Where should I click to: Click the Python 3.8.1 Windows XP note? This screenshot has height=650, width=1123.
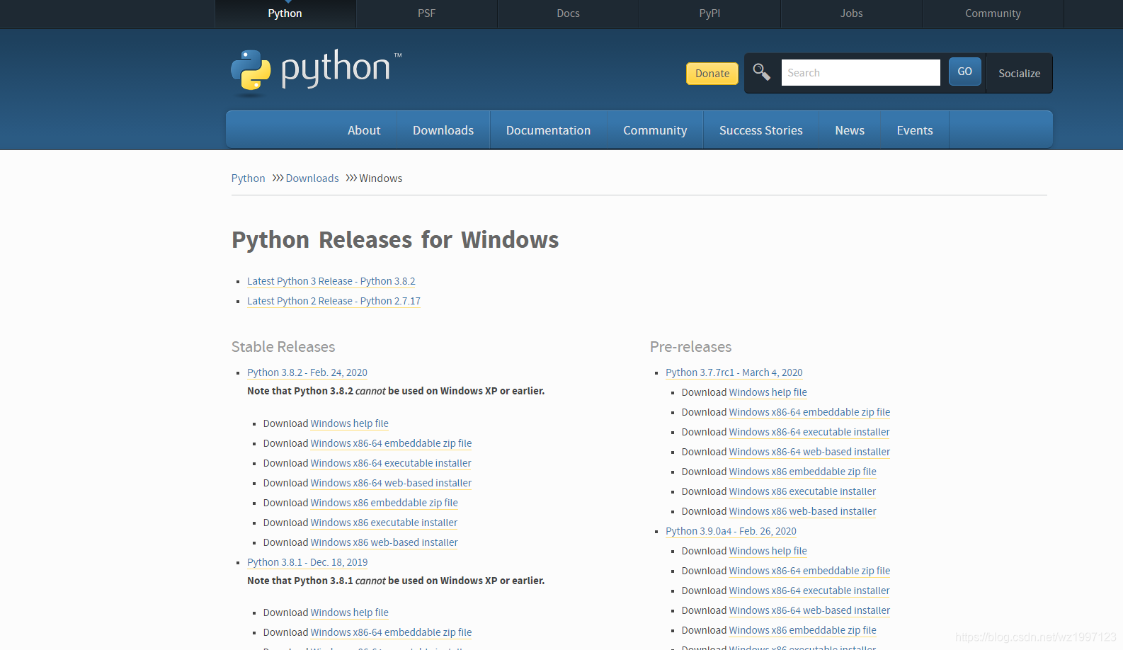(396, 581)
